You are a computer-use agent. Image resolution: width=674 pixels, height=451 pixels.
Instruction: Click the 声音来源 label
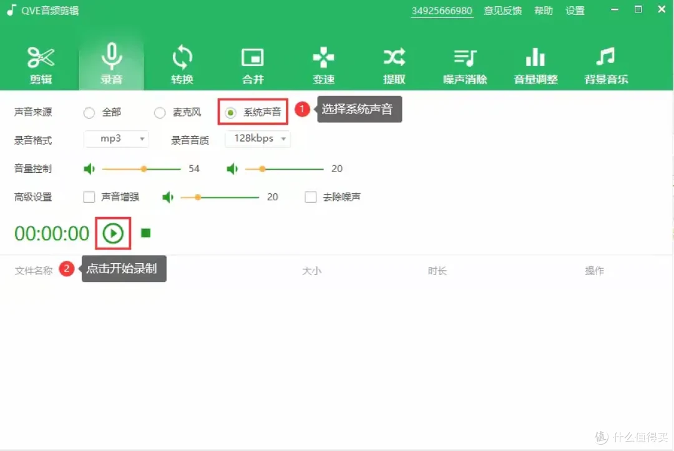[x=33, y=112]
